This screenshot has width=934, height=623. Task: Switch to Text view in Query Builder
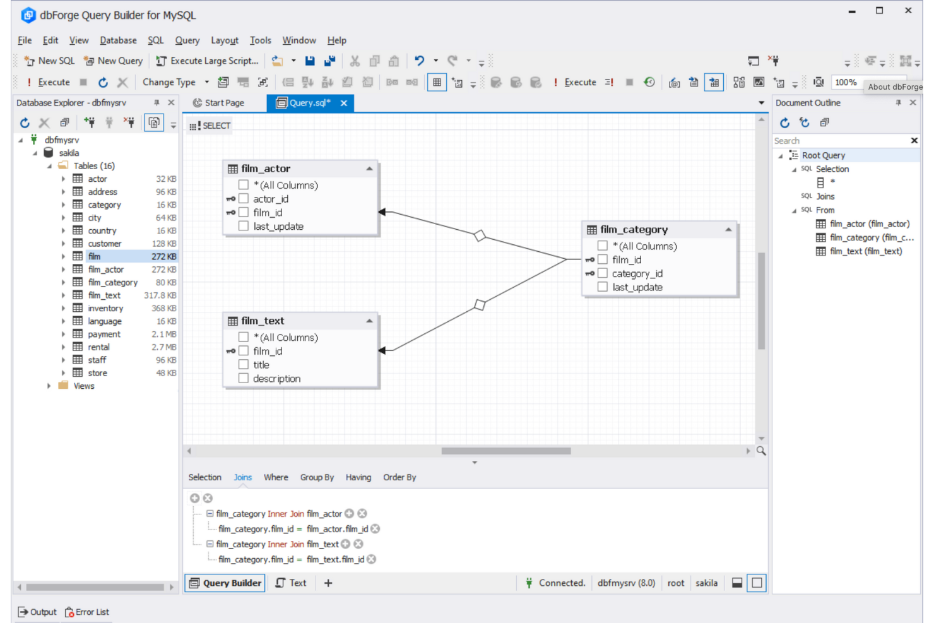(x=291, y=583)
